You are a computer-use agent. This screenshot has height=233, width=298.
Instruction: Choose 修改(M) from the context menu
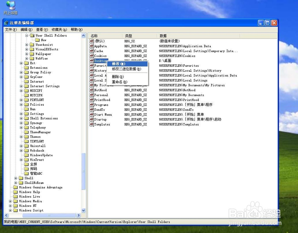127,64
